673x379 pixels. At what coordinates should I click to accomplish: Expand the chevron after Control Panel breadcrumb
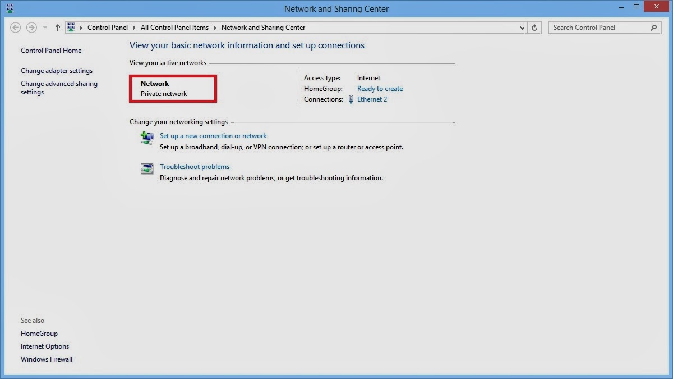[135, 28]
